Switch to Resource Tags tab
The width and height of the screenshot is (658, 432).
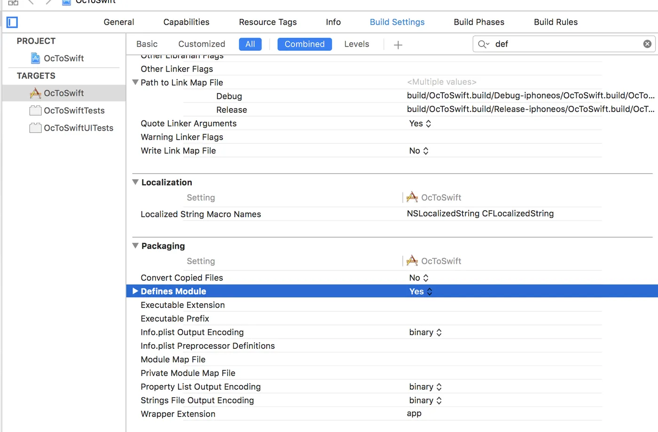(x=268, y=22)
